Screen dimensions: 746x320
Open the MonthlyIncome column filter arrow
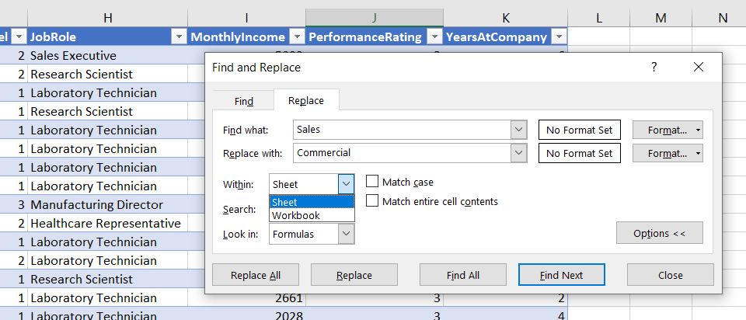click(295, 37)
